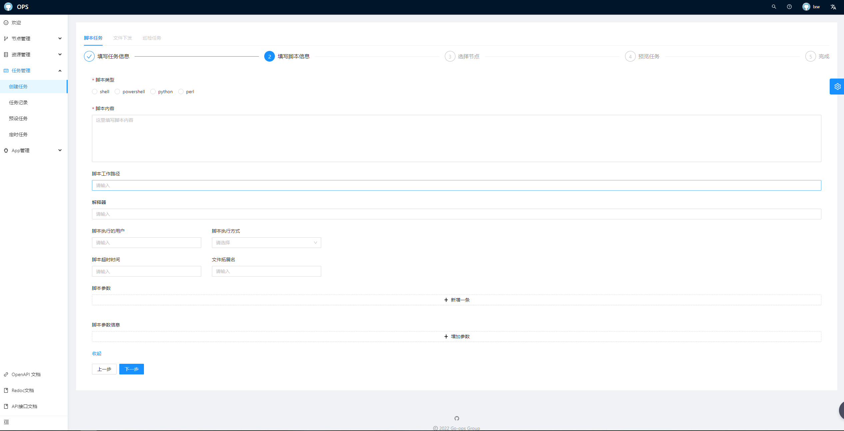Open the blue settings gear panel
Screen dimensions: 844x431
837,87
